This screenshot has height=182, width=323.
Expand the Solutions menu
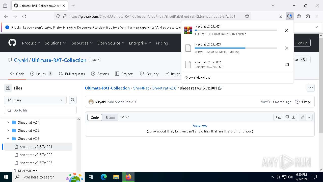tap(55, 43)
